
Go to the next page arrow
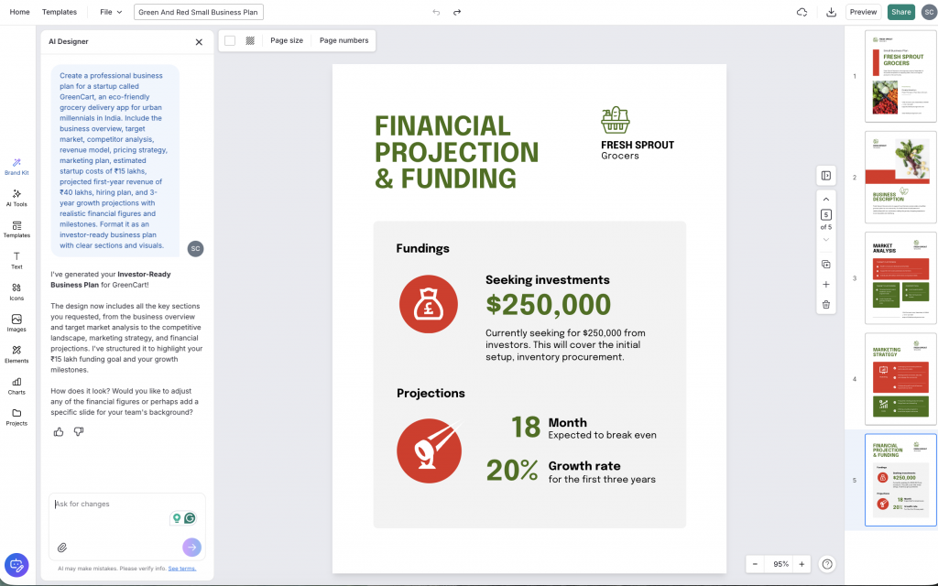point(826,240)
